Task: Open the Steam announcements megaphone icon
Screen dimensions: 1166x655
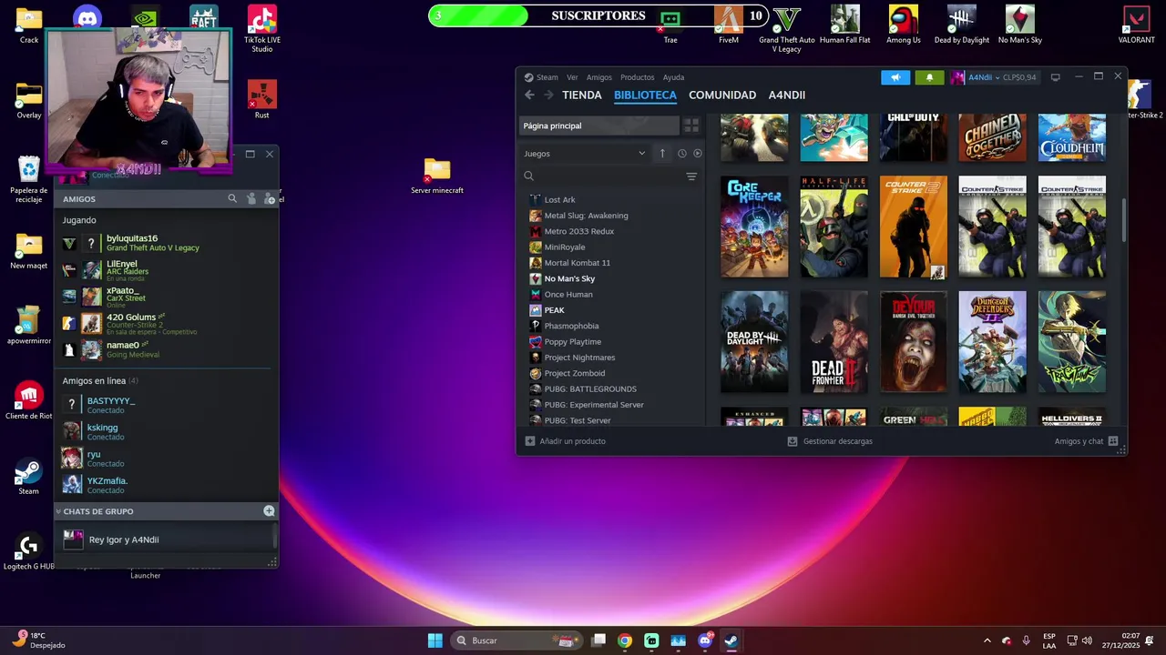Action: 895,77
